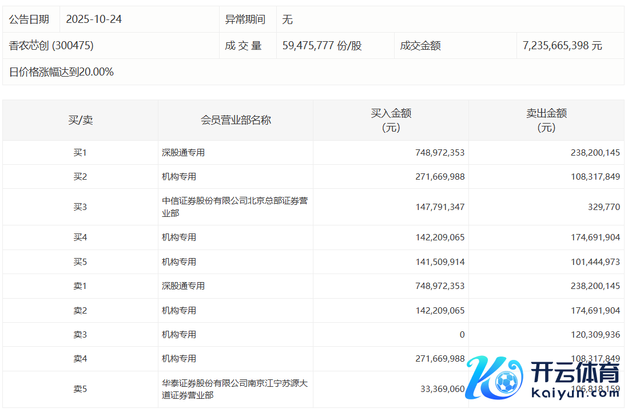628x412 pixels.
Task: Select the 141,509,914 buy amount in 买5
Action: [440, 262]
